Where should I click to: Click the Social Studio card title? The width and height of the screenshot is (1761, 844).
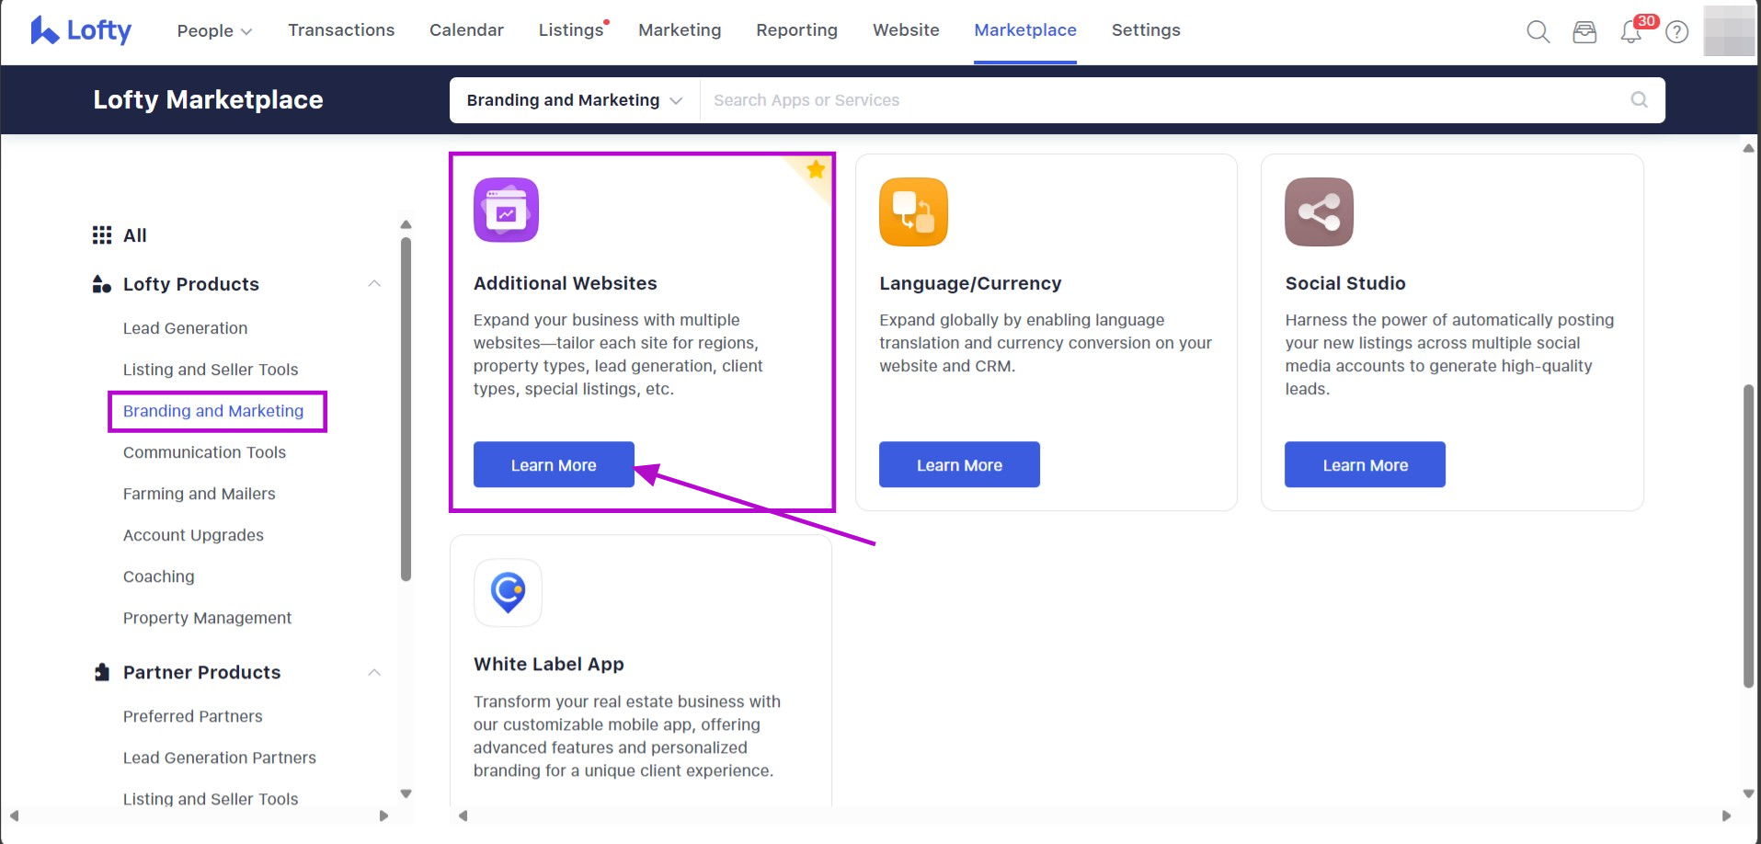[1345, 283]
